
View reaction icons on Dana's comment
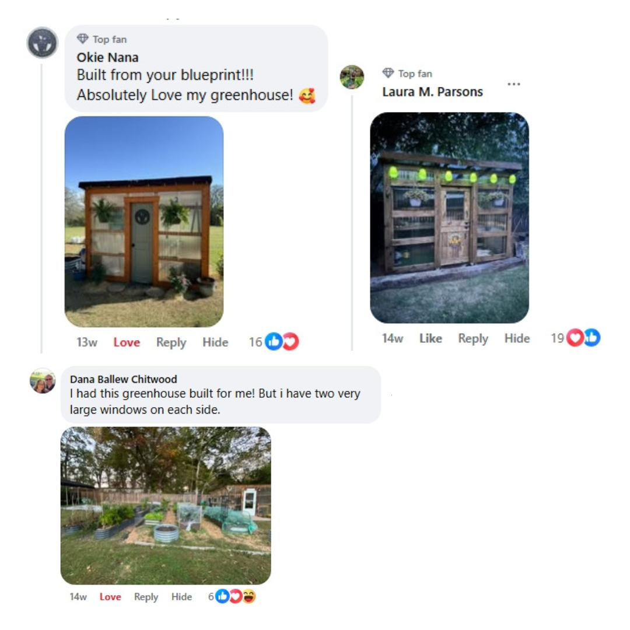click(x=232, y=596)
